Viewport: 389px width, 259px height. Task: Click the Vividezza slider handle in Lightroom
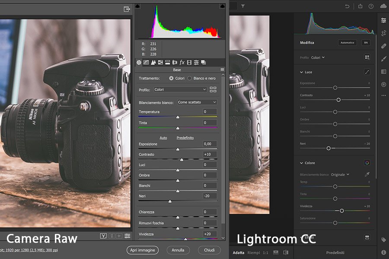tap(341, 211)
